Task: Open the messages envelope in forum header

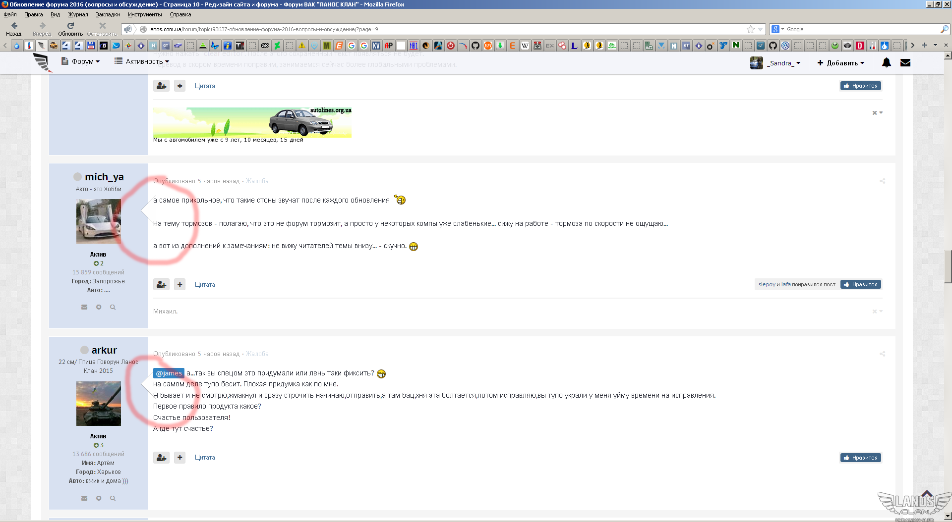Action: tap(905, 63)
